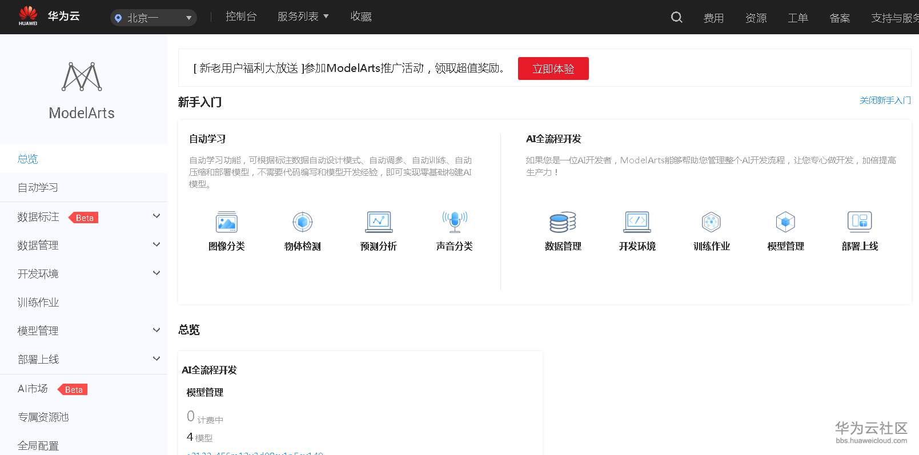Expand the 开发环境 sidebar section
The height and width of the screenshot is (455, 919).
156,273
